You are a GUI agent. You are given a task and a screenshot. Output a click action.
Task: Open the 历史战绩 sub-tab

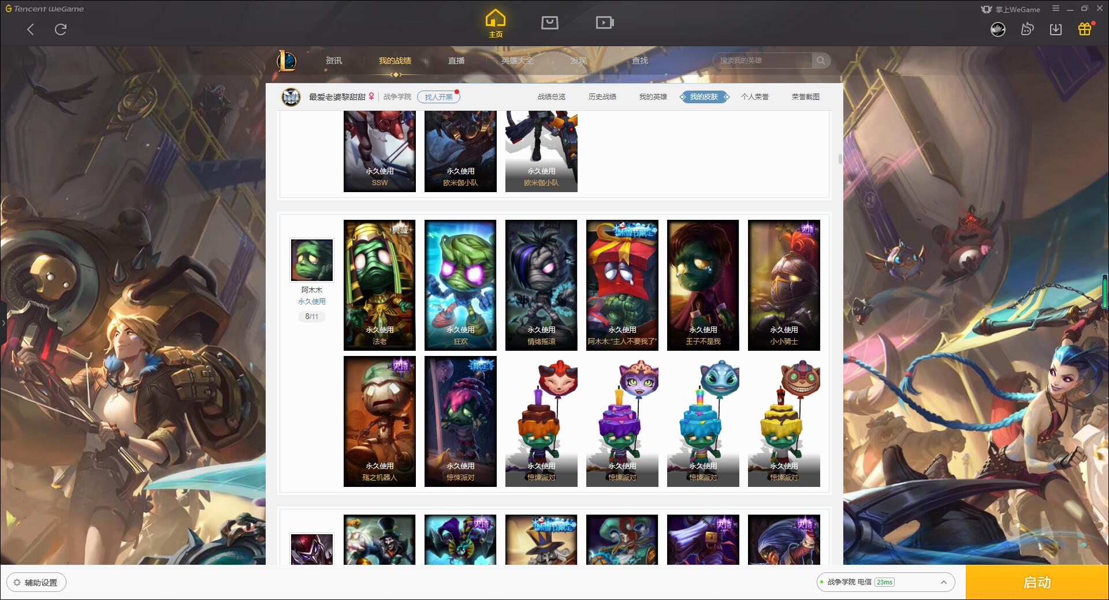(x=602, y=97)
